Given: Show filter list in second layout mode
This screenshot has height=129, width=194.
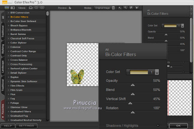Looking at the screenshot, I should [x=12, y=8].
